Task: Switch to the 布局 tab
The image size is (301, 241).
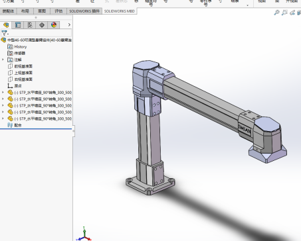Action: click(25, 11)
